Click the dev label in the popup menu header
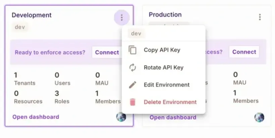 [136, 33]
